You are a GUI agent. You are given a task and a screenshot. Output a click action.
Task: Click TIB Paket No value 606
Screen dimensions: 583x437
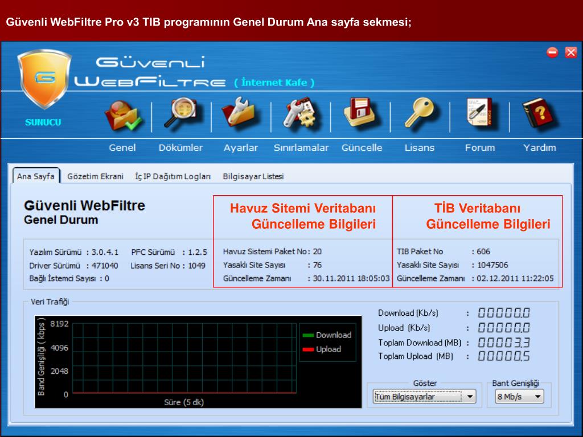click(x=483, y=252)
